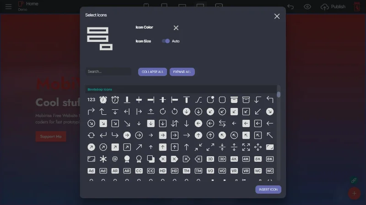Click the Collapse All button

(152, 72)
